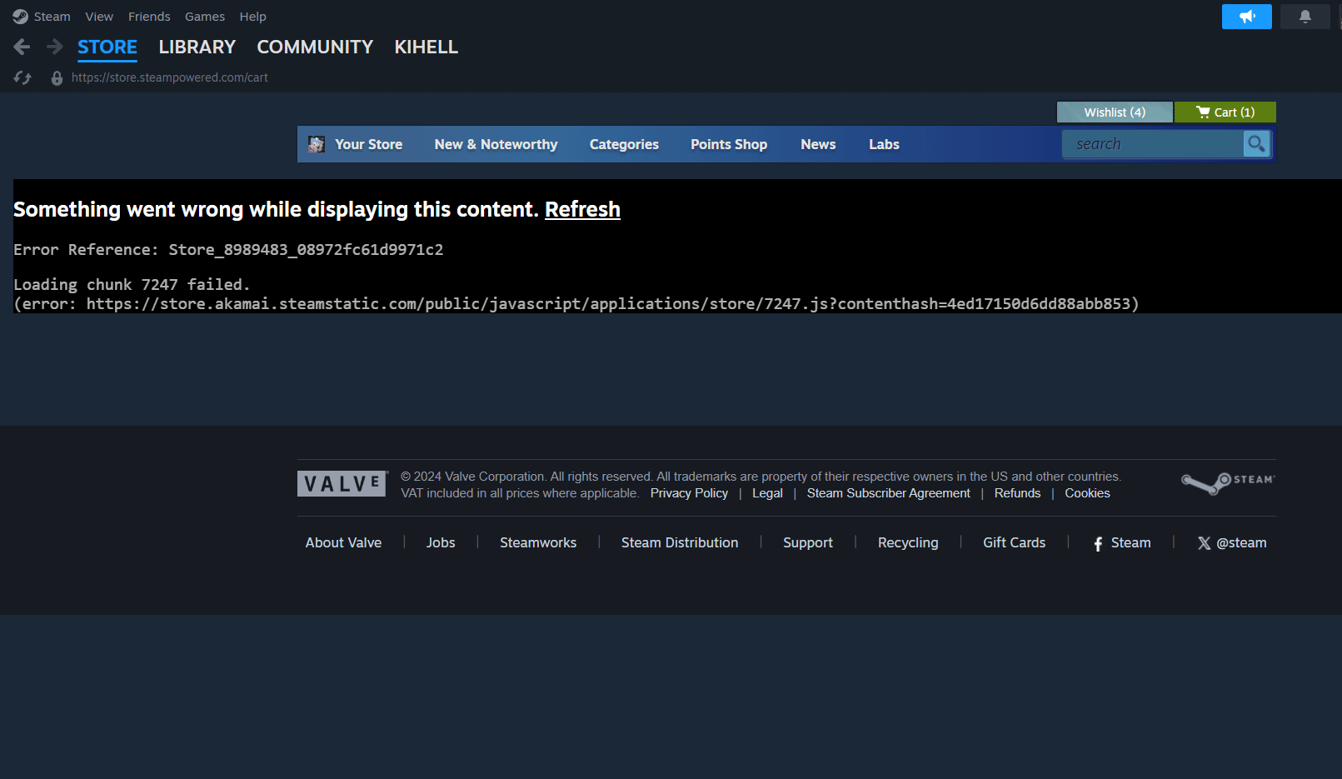Open the Points Shop tab
This screenshot has width=1342, height=779.
[x=728, y=145]
